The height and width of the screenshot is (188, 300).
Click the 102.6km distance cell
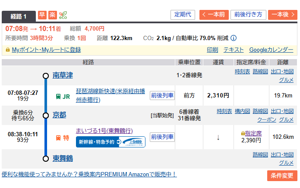[x=283, y=137]
